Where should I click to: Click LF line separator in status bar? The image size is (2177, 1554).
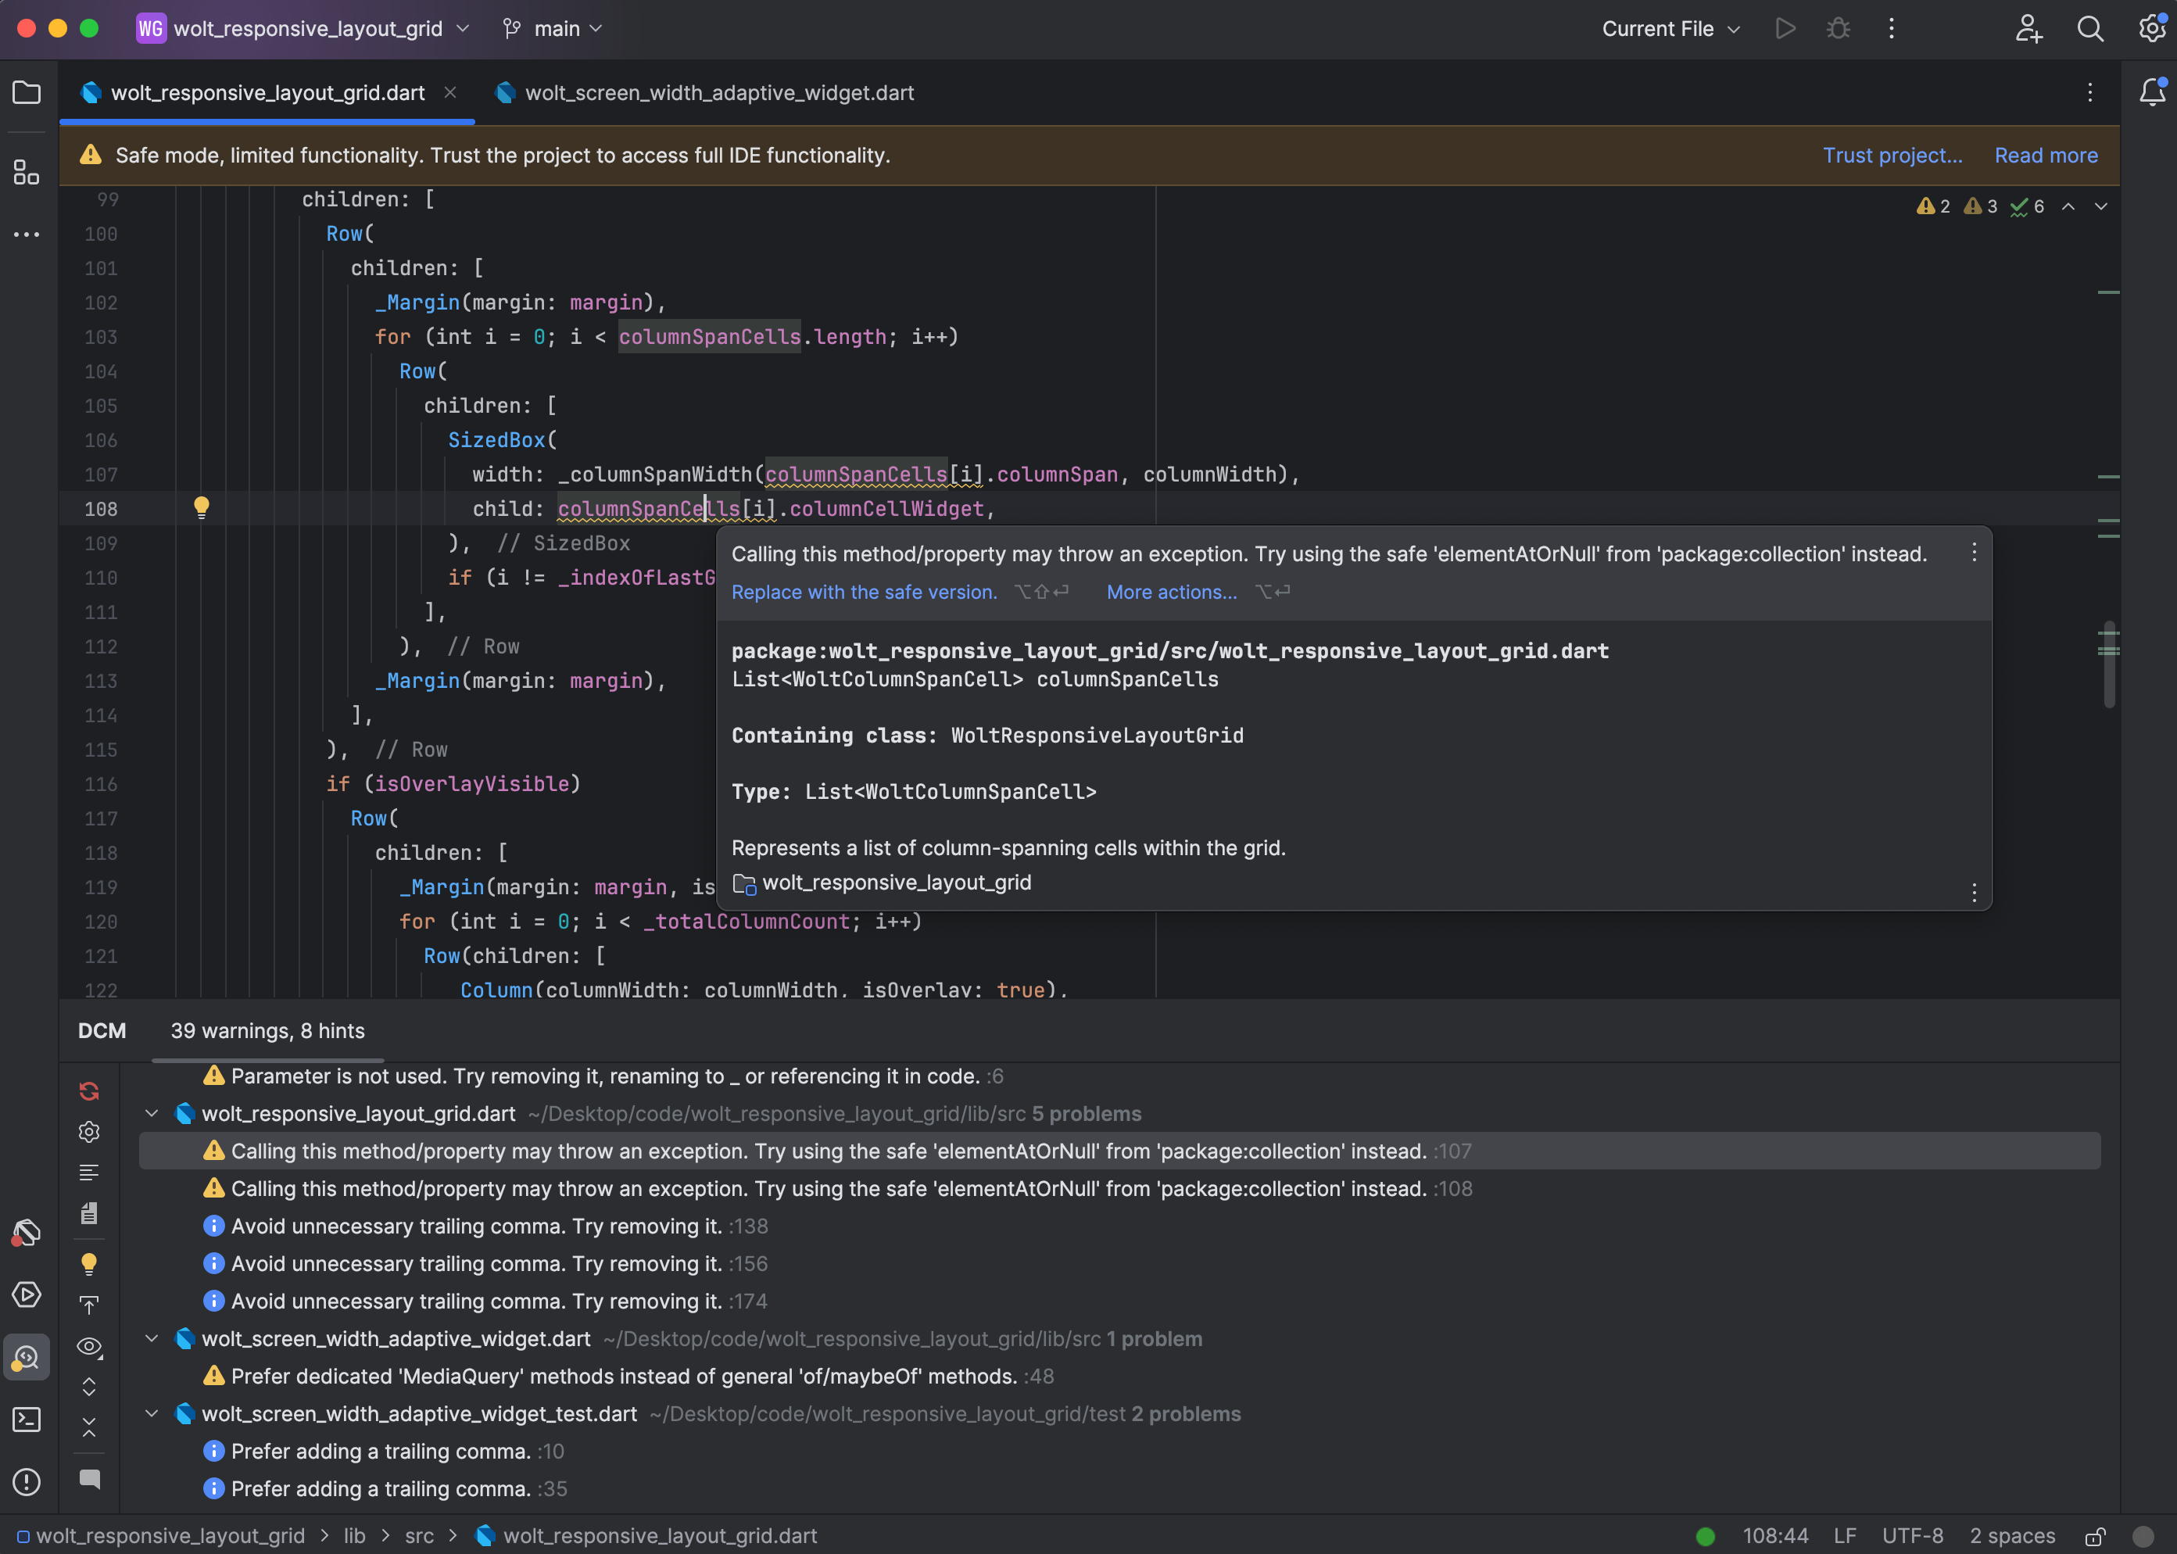click(x=1844, y=1536)
